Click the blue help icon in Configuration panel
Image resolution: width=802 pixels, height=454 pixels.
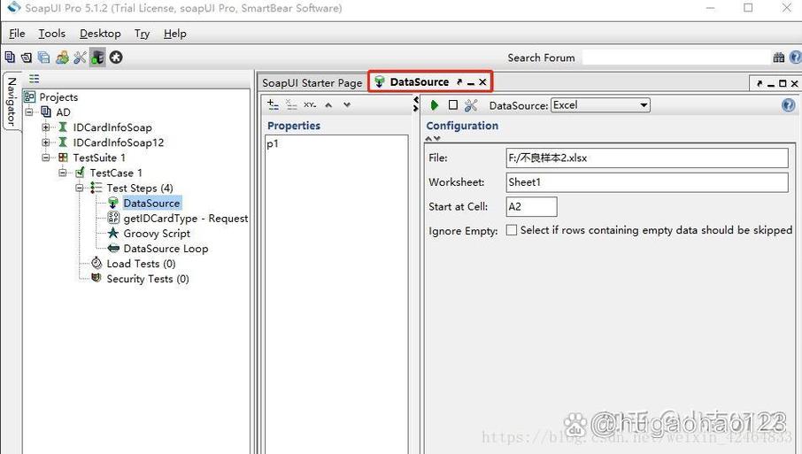pos(788,104)
